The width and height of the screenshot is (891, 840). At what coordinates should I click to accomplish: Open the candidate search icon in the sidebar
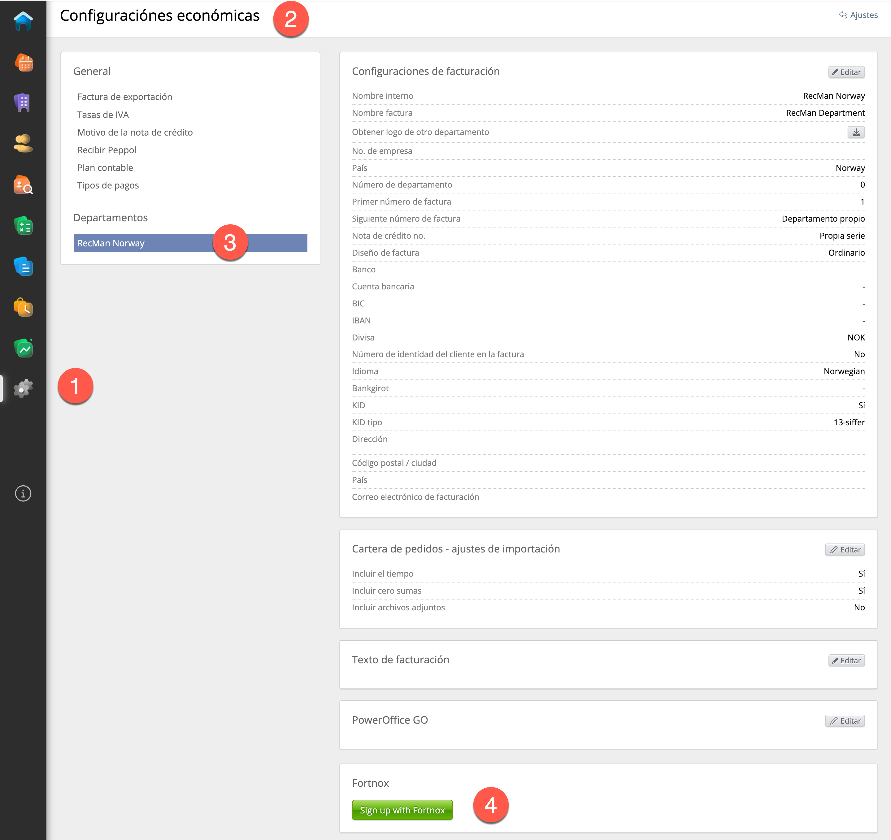pyautogui.click(x=23, y=184)
